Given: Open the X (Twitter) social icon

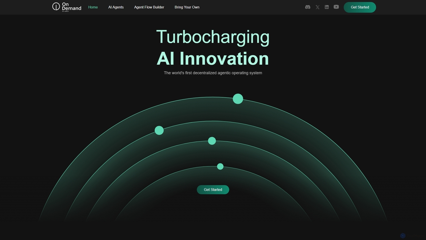Looking at the screenshot, I should (x=318, y=7).
